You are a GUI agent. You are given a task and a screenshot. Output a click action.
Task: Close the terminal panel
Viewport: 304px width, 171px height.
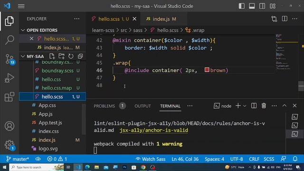click(294, 105)
